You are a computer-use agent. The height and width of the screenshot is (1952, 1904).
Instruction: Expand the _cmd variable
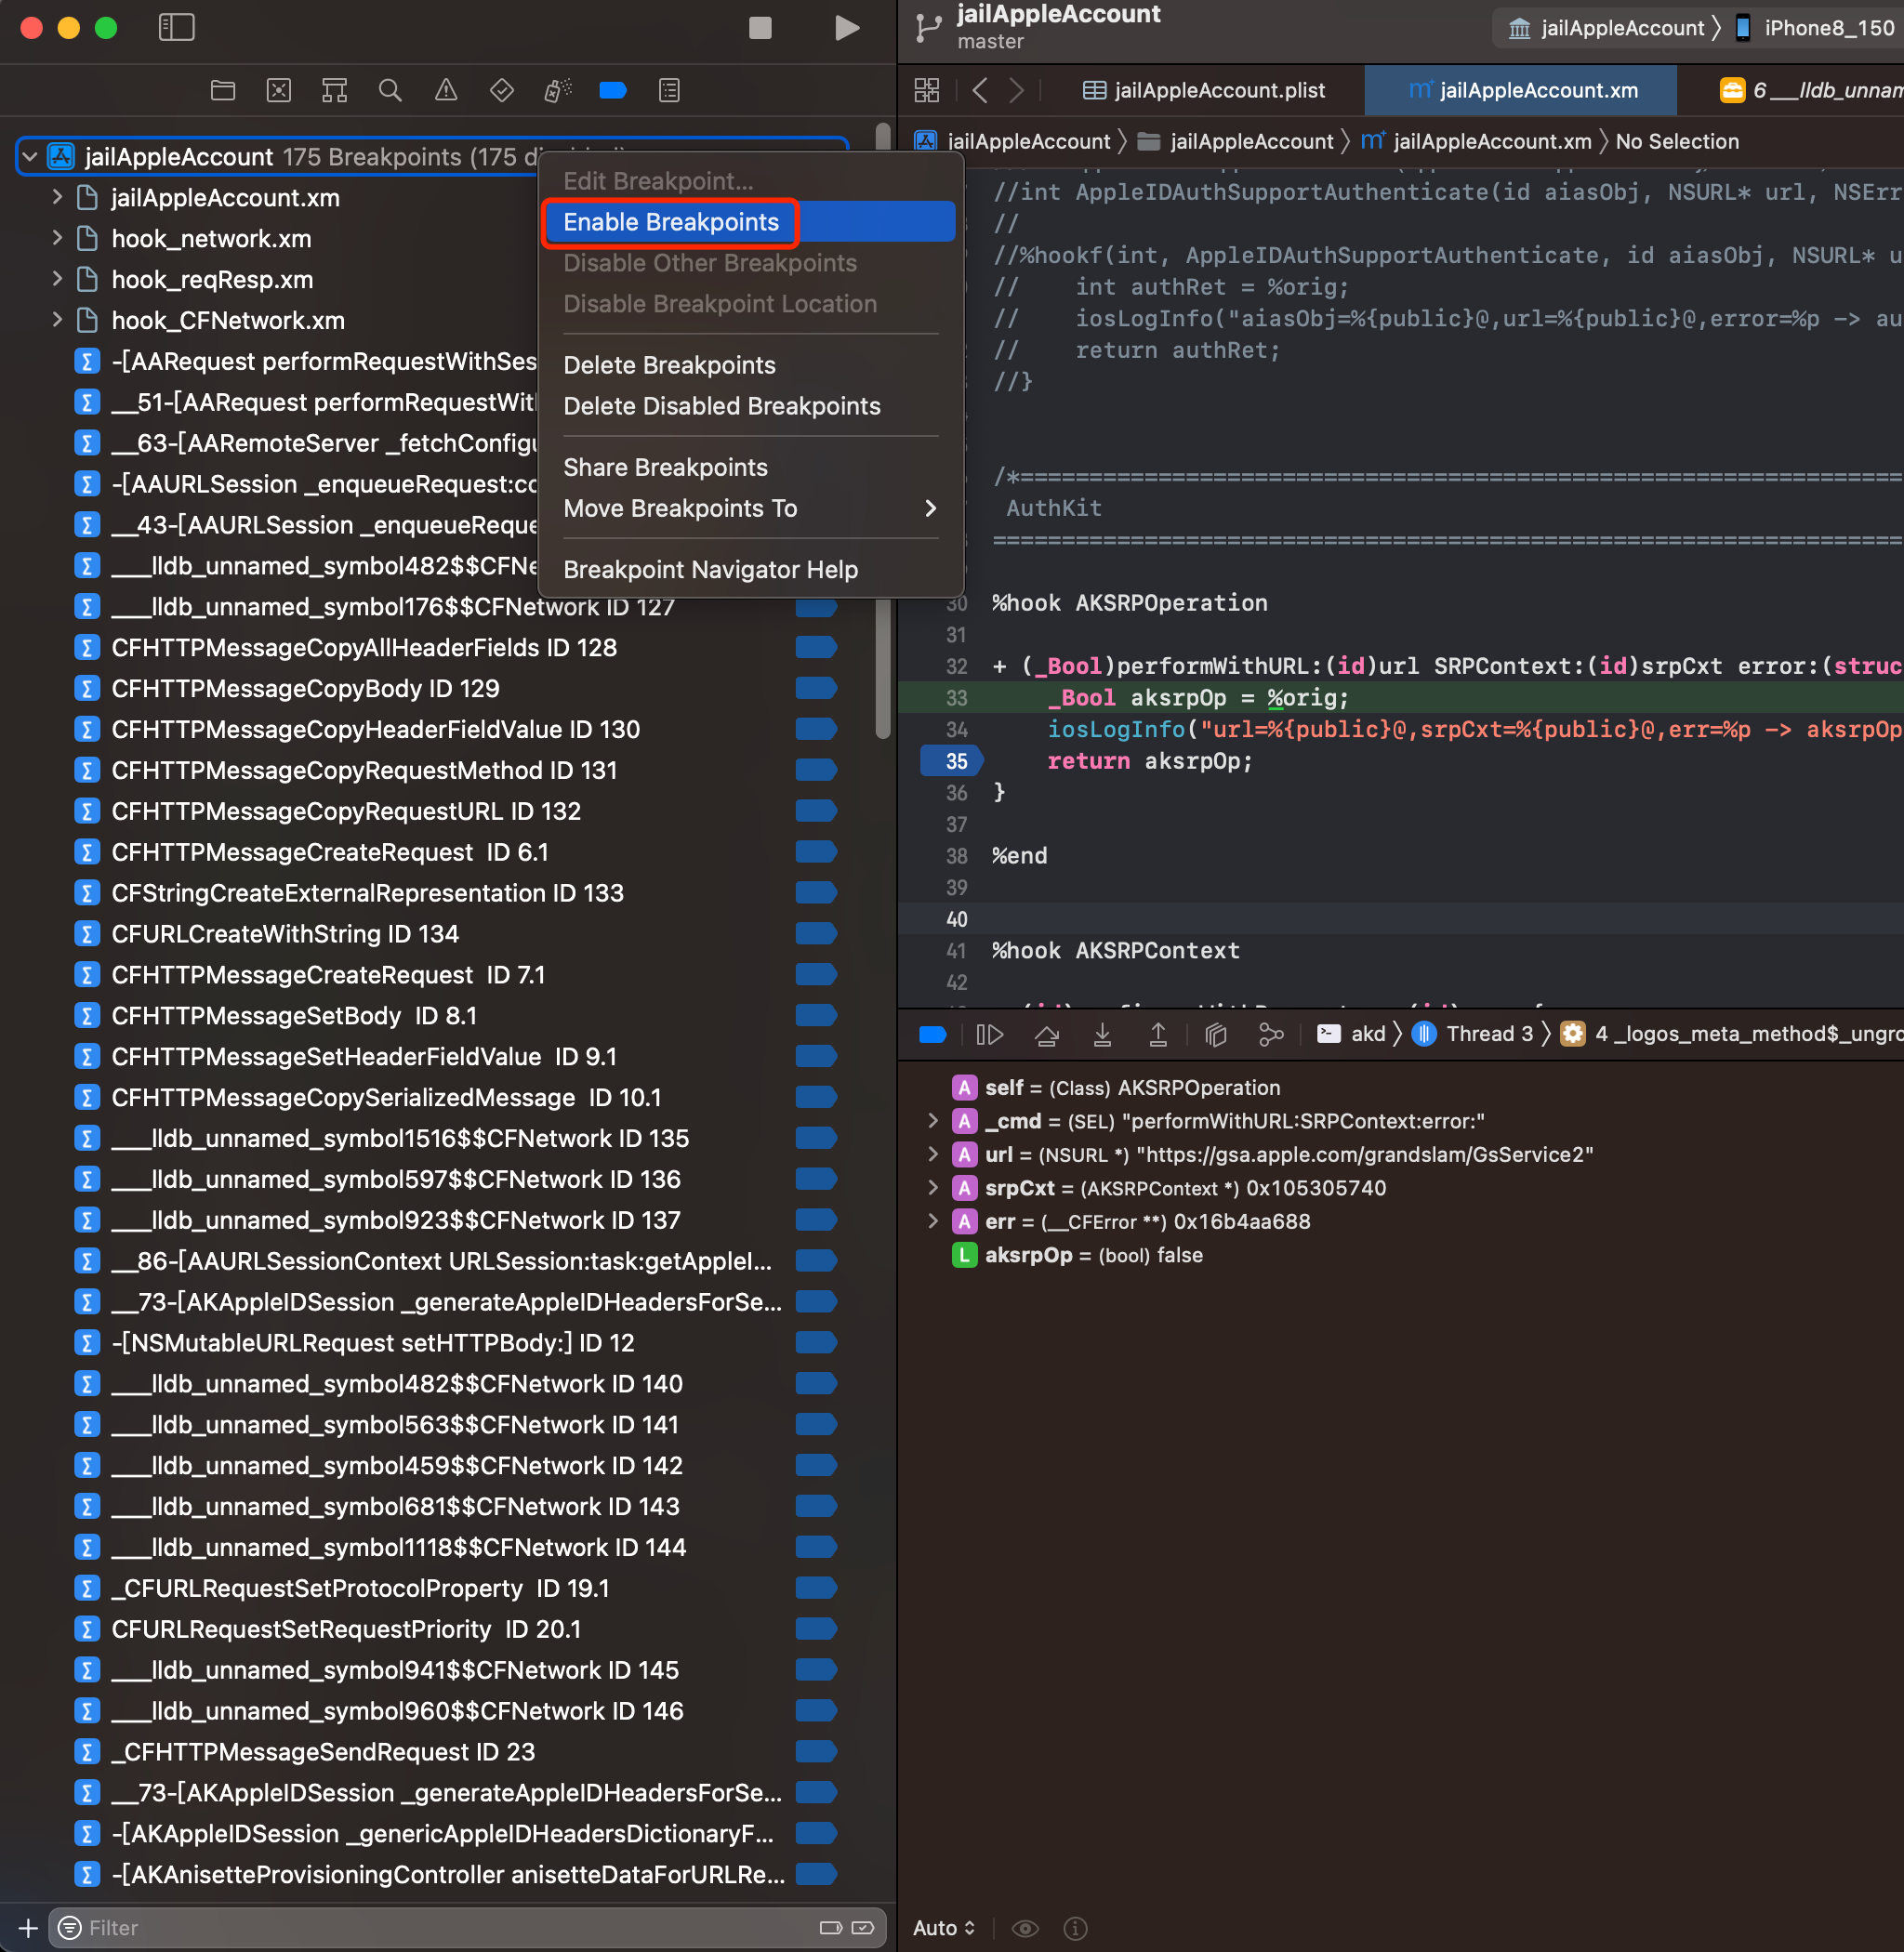932,1121
